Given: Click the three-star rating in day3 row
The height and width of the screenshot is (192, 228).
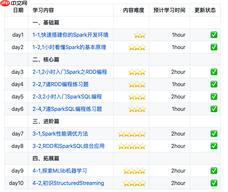Looking at the screenshot, I should pos(137,72).
